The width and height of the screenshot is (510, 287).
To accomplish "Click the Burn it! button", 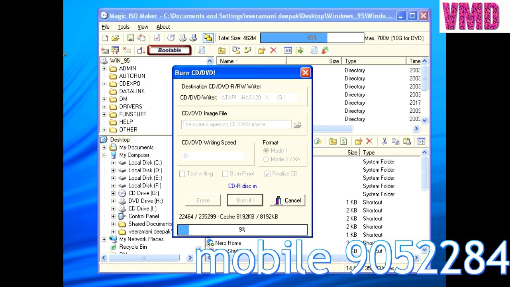I will click(x=245, y=200).
